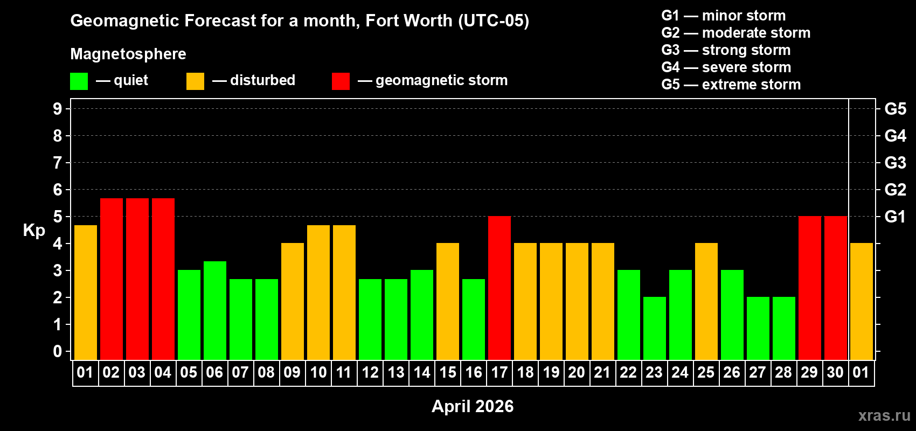Click the G4 label on the right axis
The height and width of the screenshot is (431, 916).
(896, 136)
